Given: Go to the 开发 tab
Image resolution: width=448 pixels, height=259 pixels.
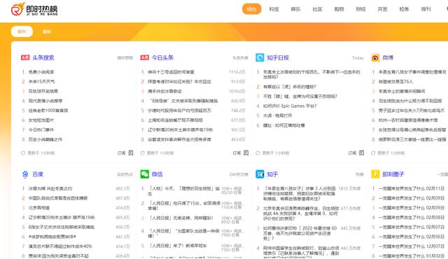Looking at the screenshot, I should coord(382,9).
